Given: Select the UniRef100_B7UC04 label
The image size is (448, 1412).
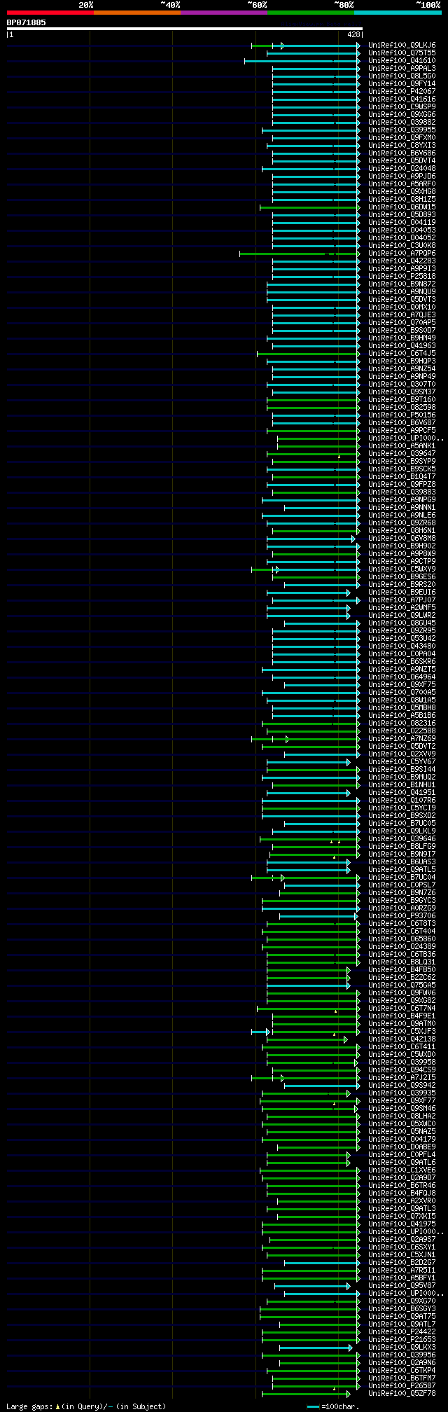Looking at the screenshot, I should [402, 877].
